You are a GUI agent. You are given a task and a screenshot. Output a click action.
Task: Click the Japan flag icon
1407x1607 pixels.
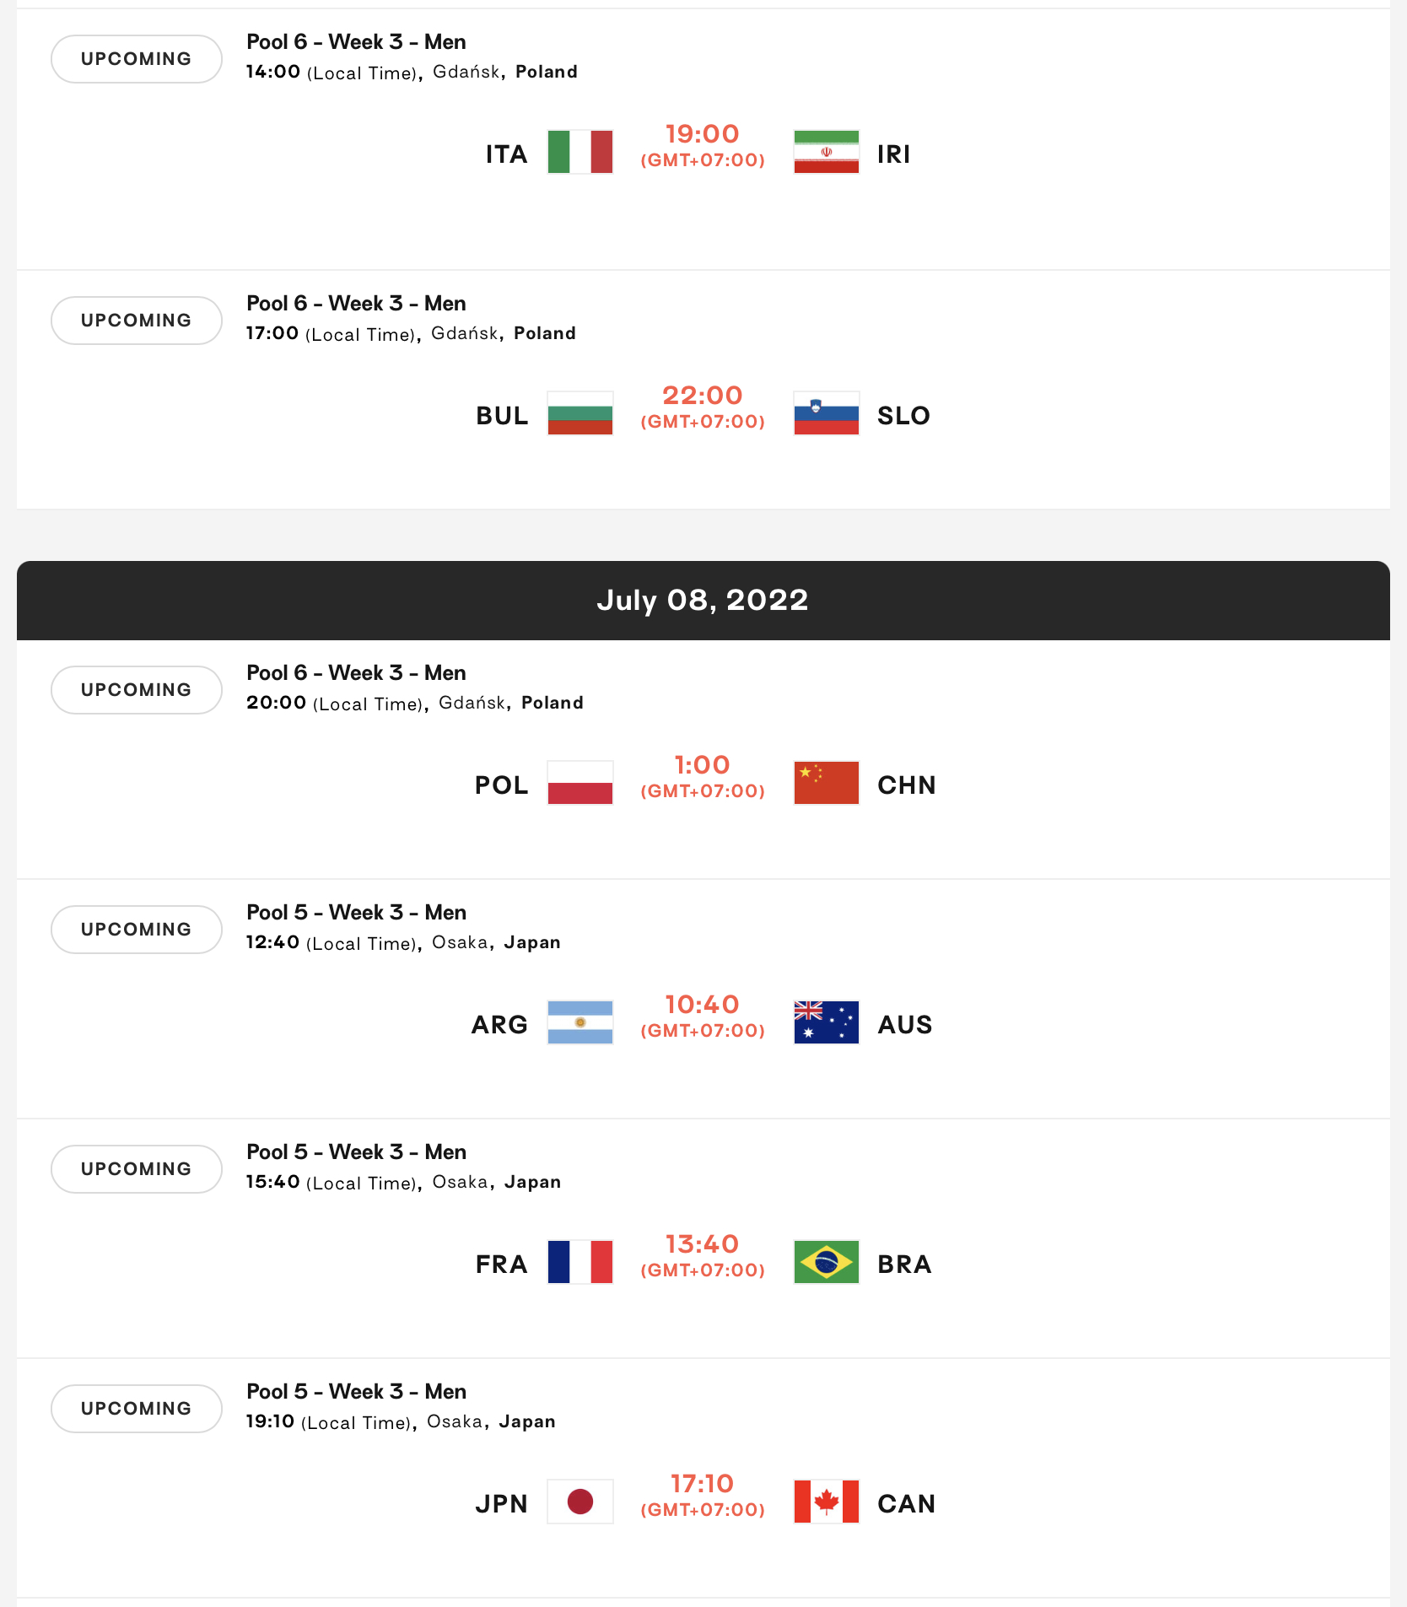click(580, 1502)
